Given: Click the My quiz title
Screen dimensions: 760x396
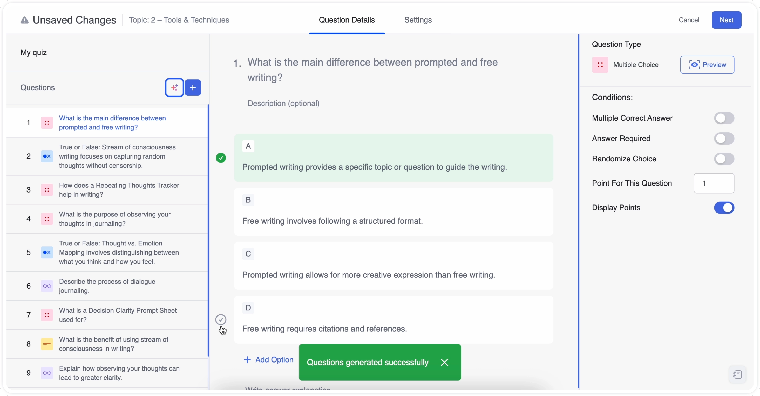Looking at the screenshot, I should (x=34, y=52).
